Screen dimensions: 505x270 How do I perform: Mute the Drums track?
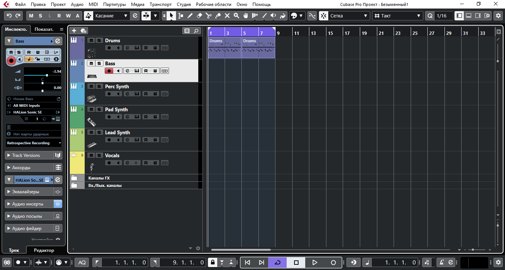coord(91,40)
